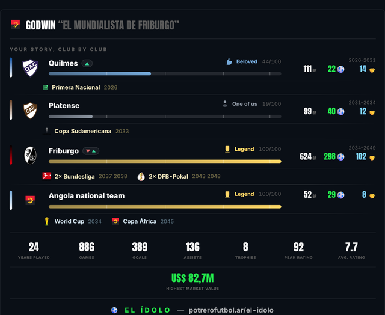This screenshot has height=315, width=385.
Task: Click the Copa África flag icon
Action: pyautogui.click(x=115, y=221)
